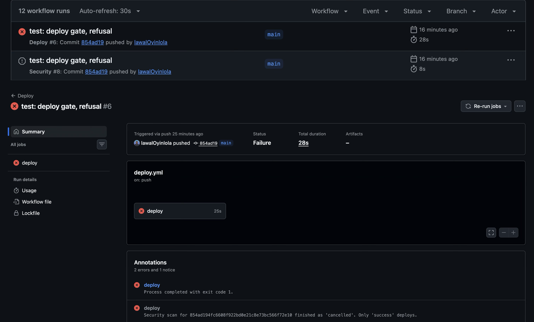Zoom in workflow graph with plus icon
Image resolution: width=534 pixels, height=322 pixels.
tap(513, 233)
